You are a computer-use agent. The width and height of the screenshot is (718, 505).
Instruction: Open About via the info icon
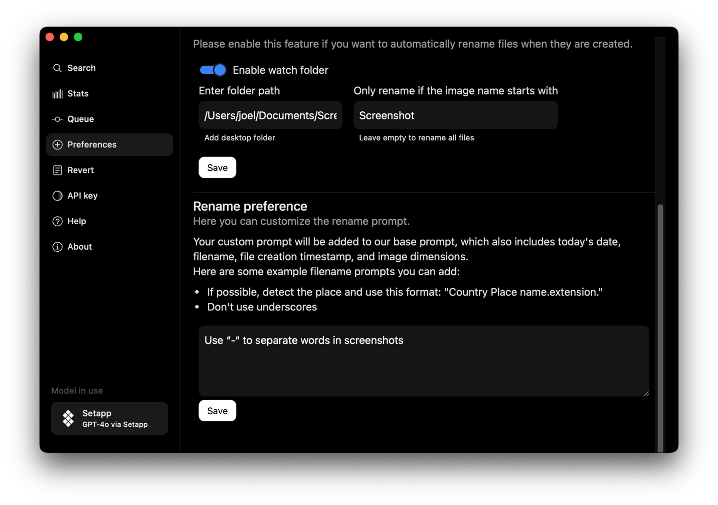[58, 246]
